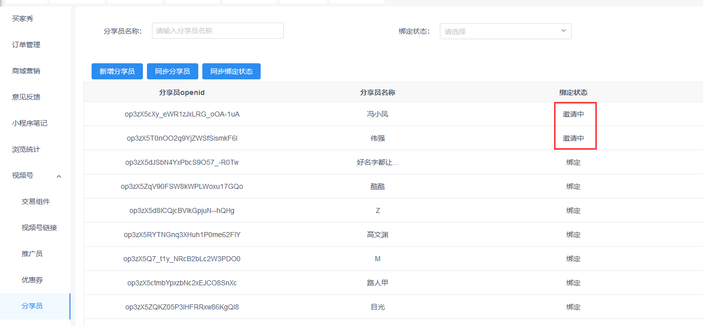Screen dimensions: 703x326
Task: Click the name 伟强
Action: pos(378,138)
